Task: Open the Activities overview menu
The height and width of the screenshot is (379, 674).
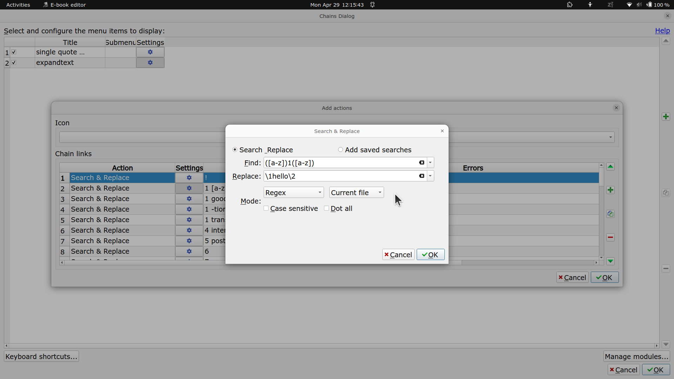Action: 18,5
